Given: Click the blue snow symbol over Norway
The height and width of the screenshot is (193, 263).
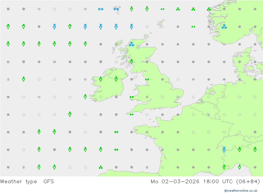Looking at the screenshot, I should point(224,27).
